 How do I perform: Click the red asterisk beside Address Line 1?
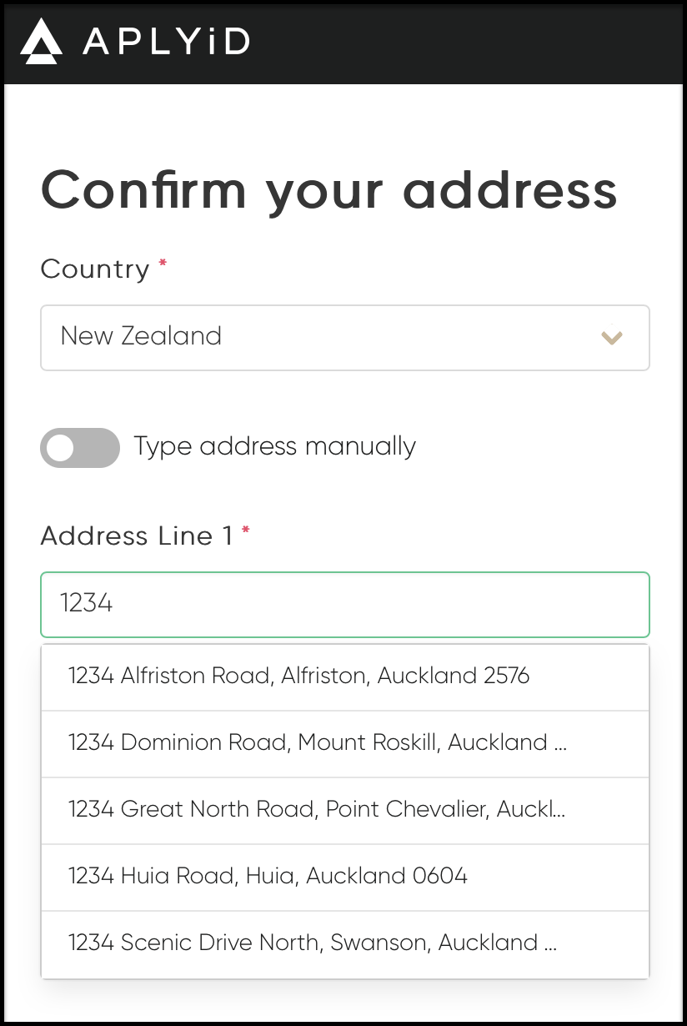tap(246, 531)
